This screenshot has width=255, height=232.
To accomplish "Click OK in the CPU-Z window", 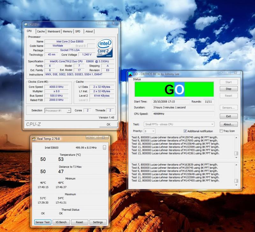I will pos(108,124).
